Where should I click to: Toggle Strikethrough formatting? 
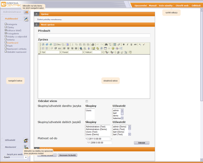coord(135,45)
